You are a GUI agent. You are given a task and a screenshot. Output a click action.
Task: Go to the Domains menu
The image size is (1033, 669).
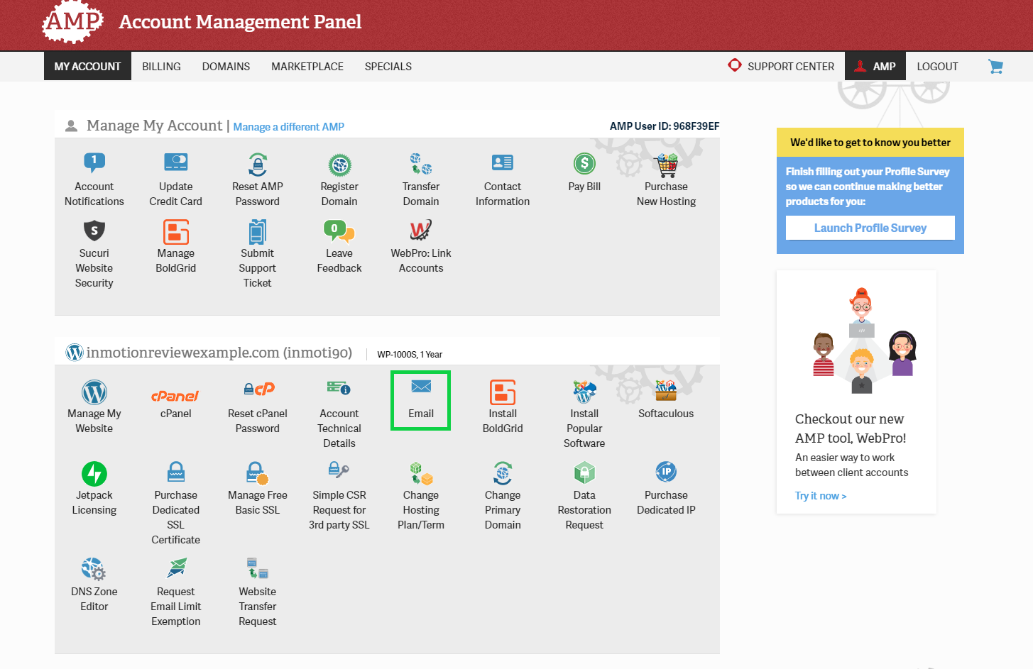point(226,67)
